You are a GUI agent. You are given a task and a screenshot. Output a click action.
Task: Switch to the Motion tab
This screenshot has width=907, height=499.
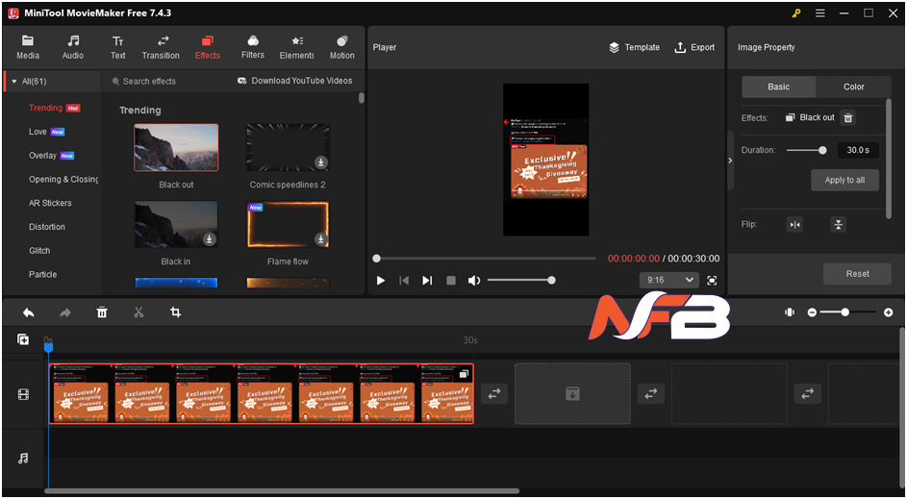[x=341, y=47]
